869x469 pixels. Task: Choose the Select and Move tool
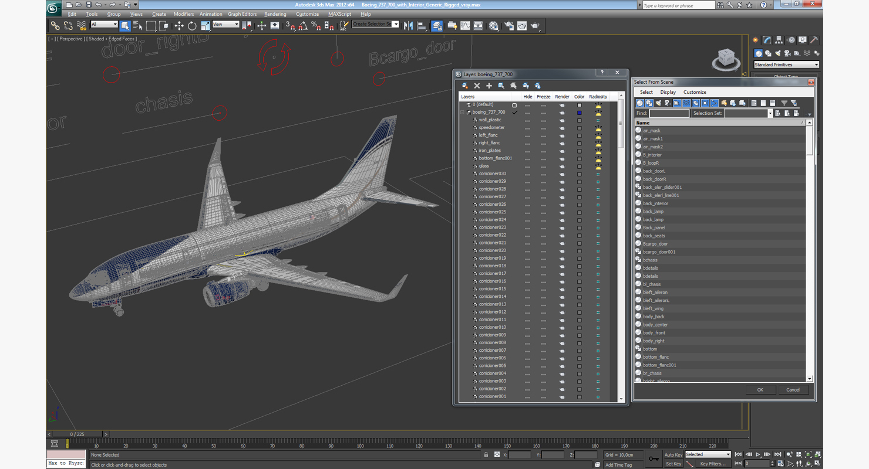point(178,25)
